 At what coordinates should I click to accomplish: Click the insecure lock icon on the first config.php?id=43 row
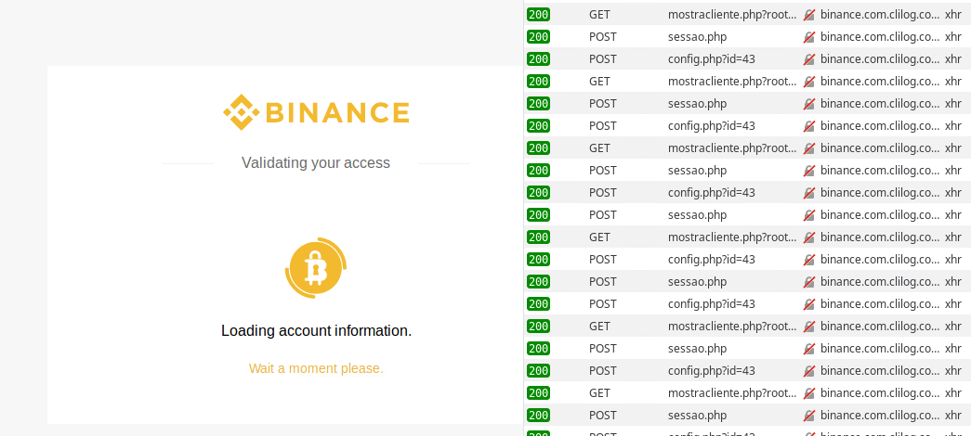809,59
